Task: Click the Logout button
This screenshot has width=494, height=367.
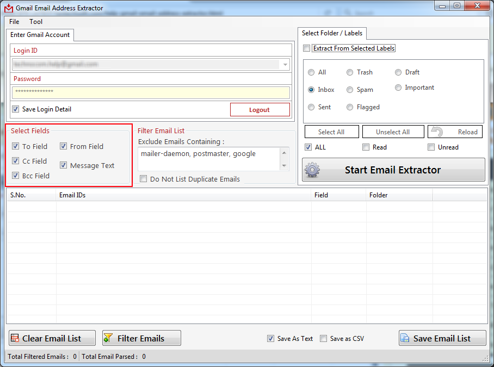Action: [x=260, y=109]
